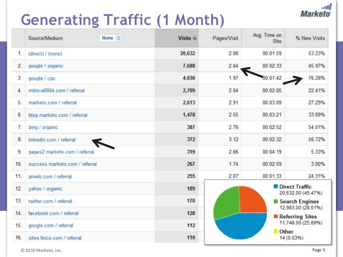Select the visits value 2,613
Viewport: 343px width, 257px height.
pos(189,103)
